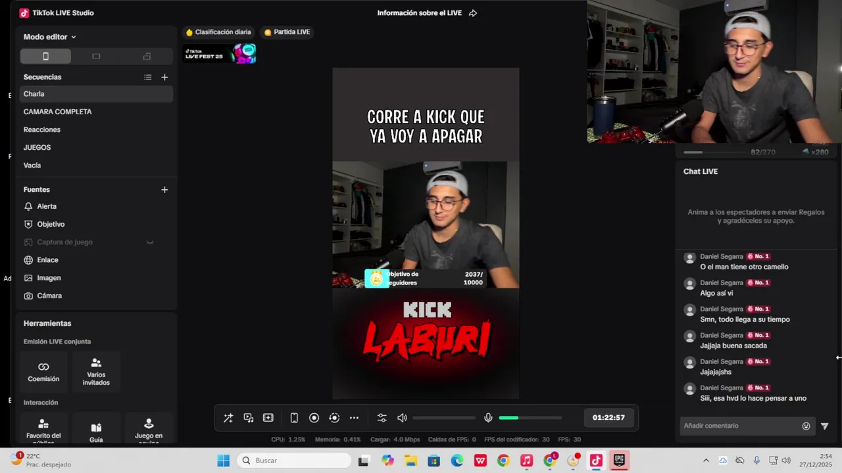This screenshot has width=842, height=473.
Task: Add a new source in Fuentes
Action: [x=164, y=190]
